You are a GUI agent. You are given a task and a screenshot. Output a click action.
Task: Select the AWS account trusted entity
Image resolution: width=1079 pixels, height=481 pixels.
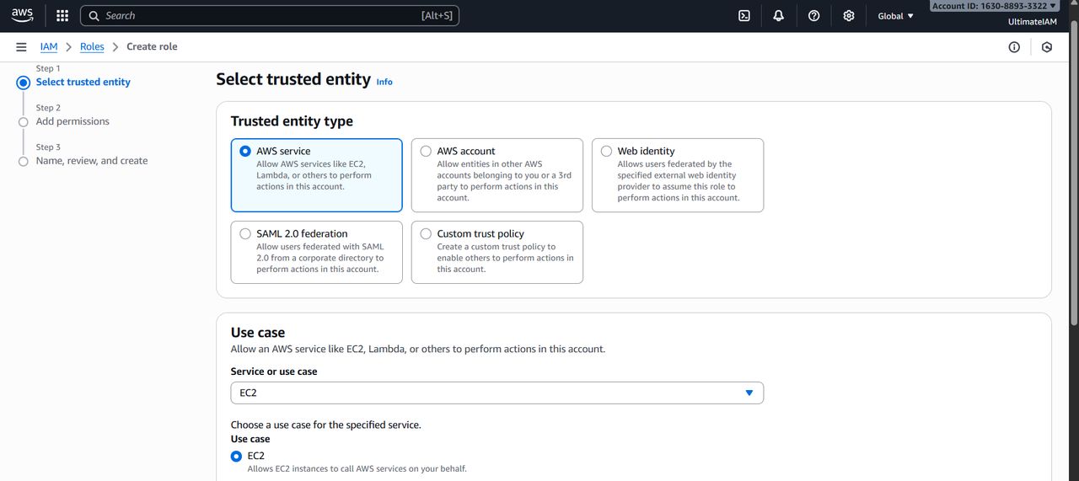pyautogui.click(x=426, y=152)
